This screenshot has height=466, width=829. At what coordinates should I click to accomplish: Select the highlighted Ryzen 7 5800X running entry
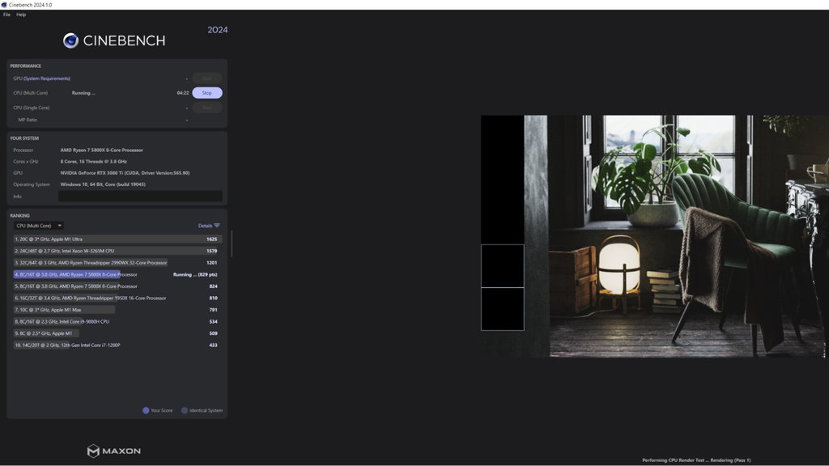click(x=116, y=275)
